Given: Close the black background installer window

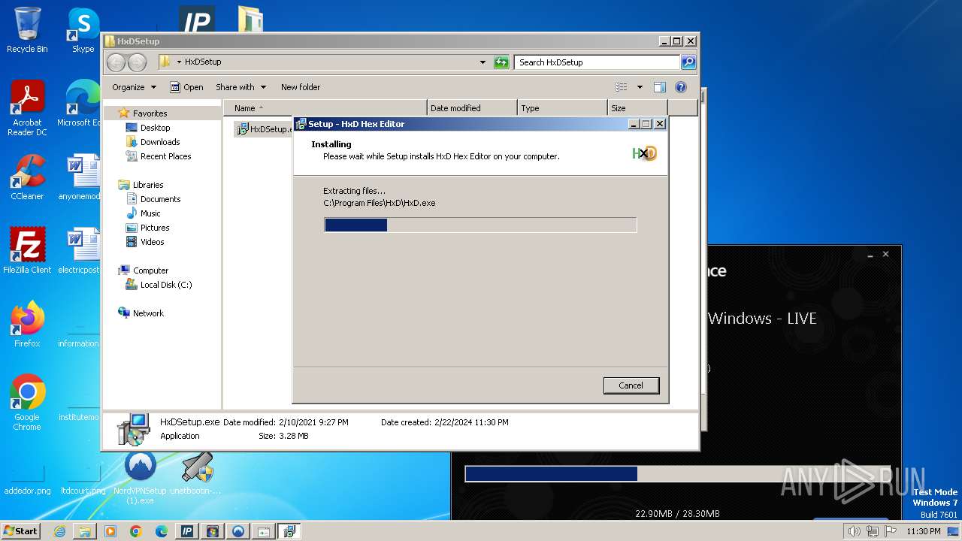Looking at the screenshot, I should pyautogui.click(x=885, y=254).
